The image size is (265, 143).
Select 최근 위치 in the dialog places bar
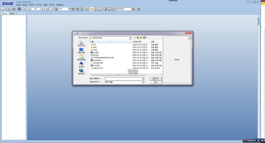pos(81,44)
